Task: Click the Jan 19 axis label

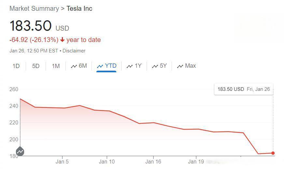Action: tap(196, 162)
